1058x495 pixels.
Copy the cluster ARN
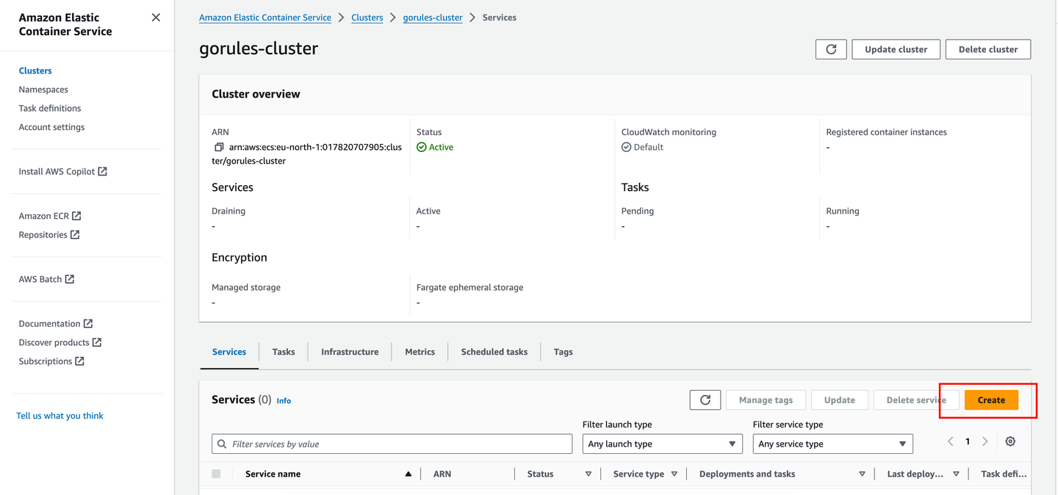[219, 146]
